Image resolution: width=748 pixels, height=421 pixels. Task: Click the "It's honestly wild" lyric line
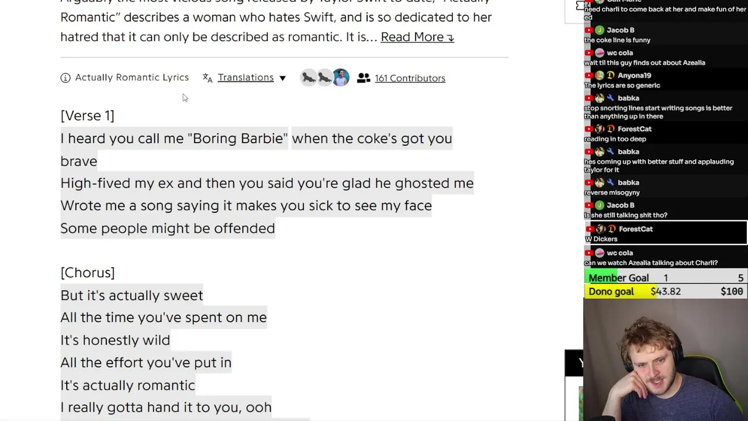tap(115, 340)
